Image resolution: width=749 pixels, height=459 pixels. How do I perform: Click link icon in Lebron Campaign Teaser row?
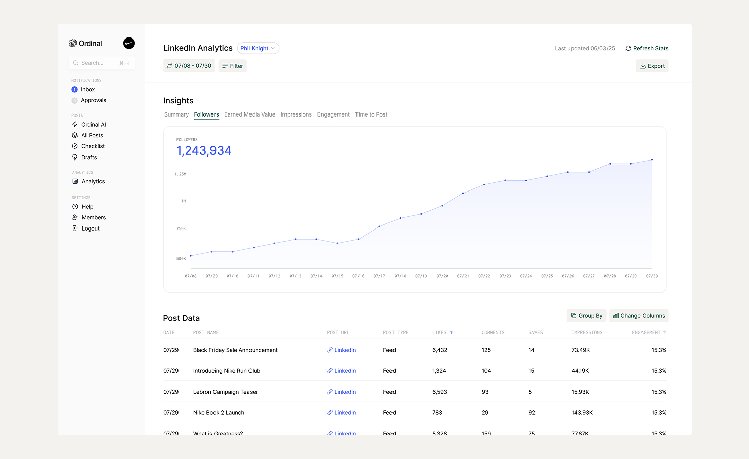330,392
